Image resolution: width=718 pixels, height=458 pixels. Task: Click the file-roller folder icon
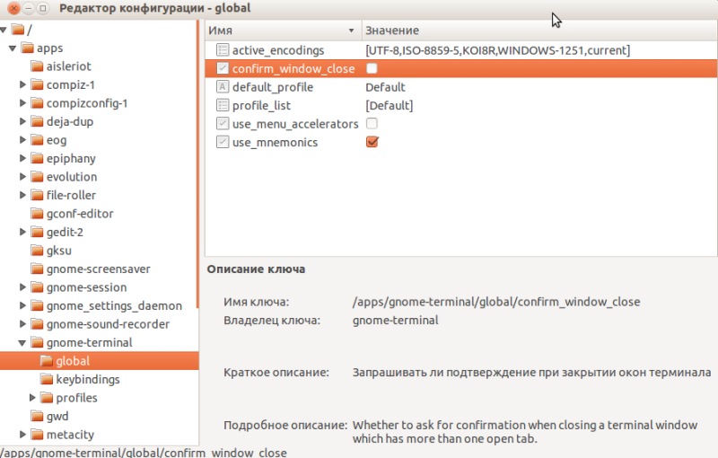(x=37, y=195)
